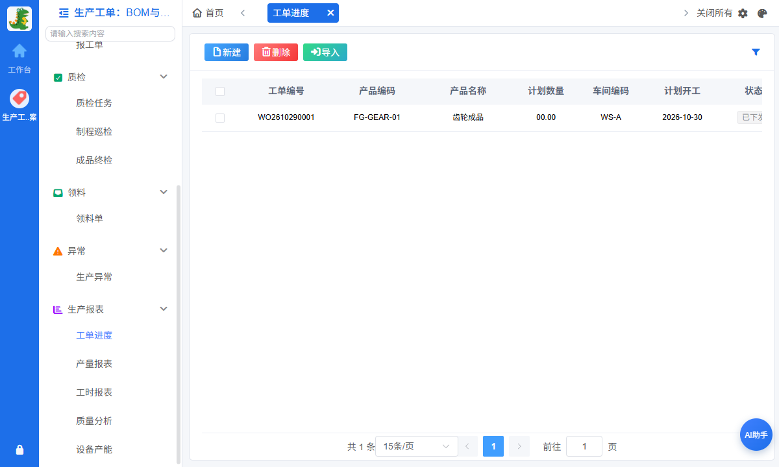Image resolution: width=779 pixels, height=467 pixels.
Task: Click the 领料 inbox icon
Action: coord(58,193)
